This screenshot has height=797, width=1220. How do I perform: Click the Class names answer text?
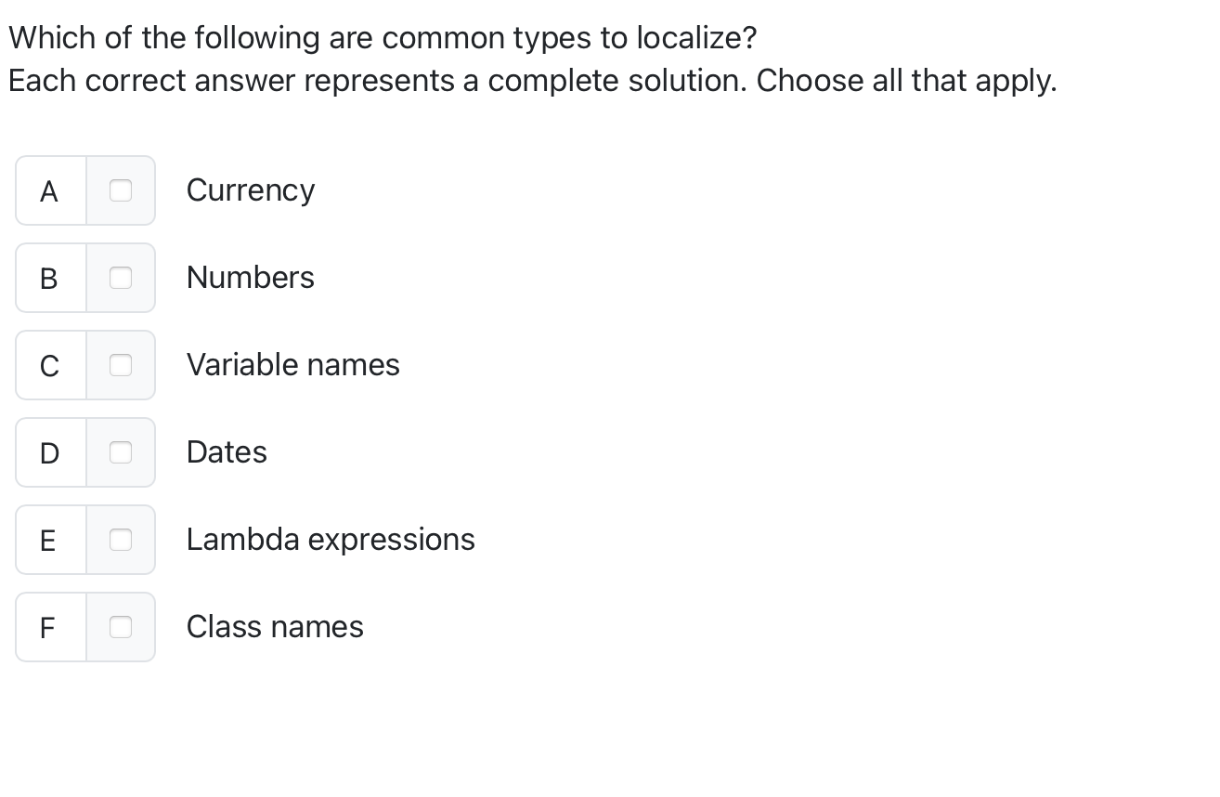[x=275, y=627]
